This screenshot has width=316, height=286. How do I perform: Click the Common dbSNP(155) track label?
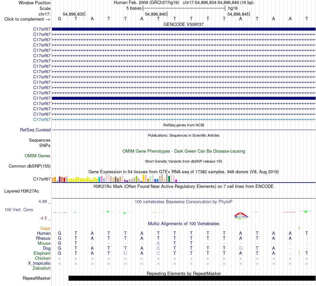(30, 166)
